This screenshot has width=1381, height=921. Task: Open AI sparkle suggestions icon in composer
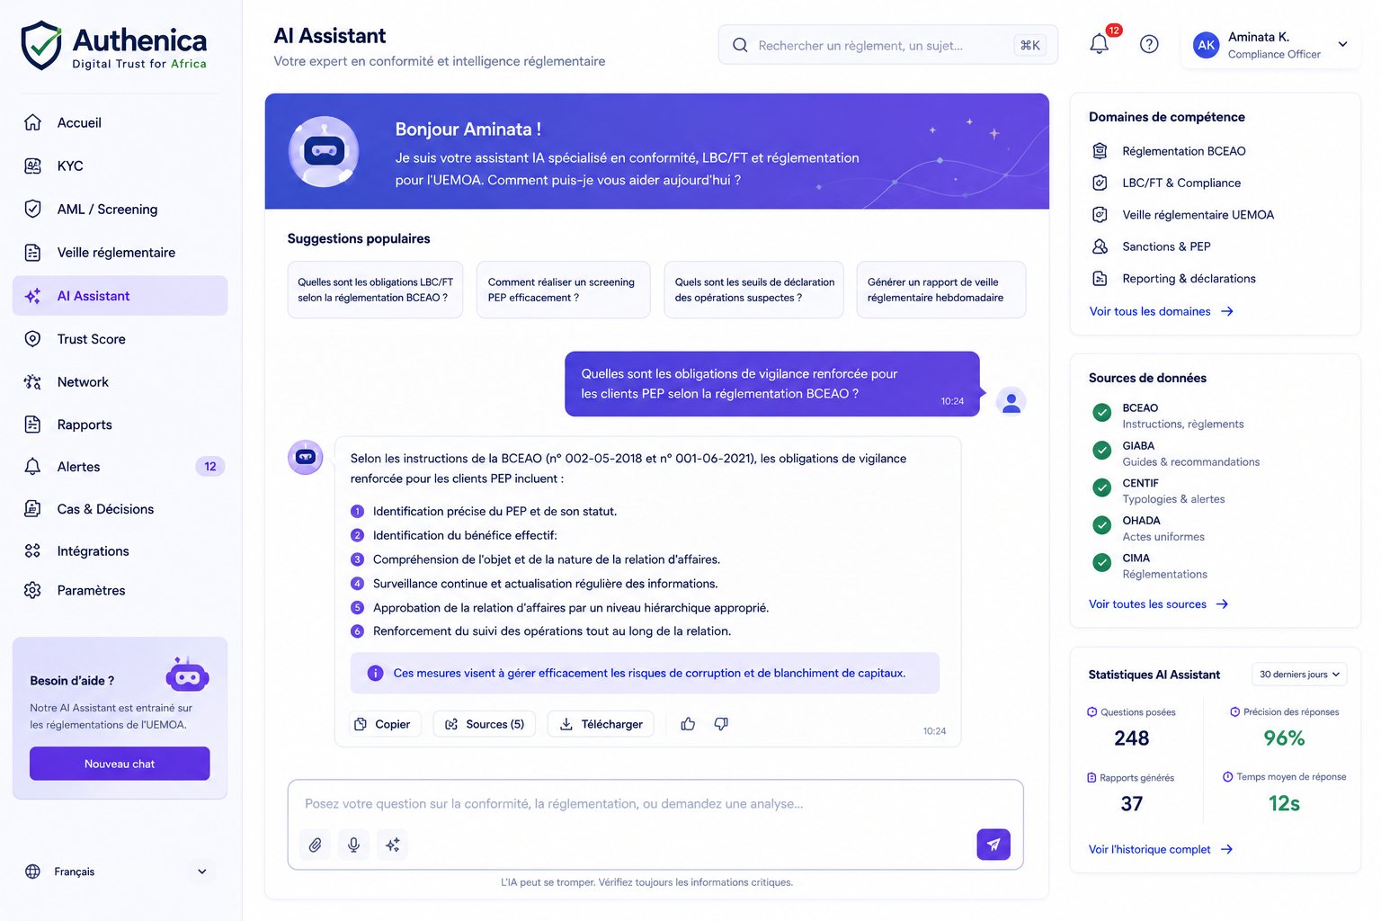[x=393, y=845]
